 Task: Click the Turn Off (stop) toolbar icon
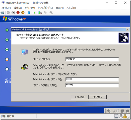pos(13,13)
